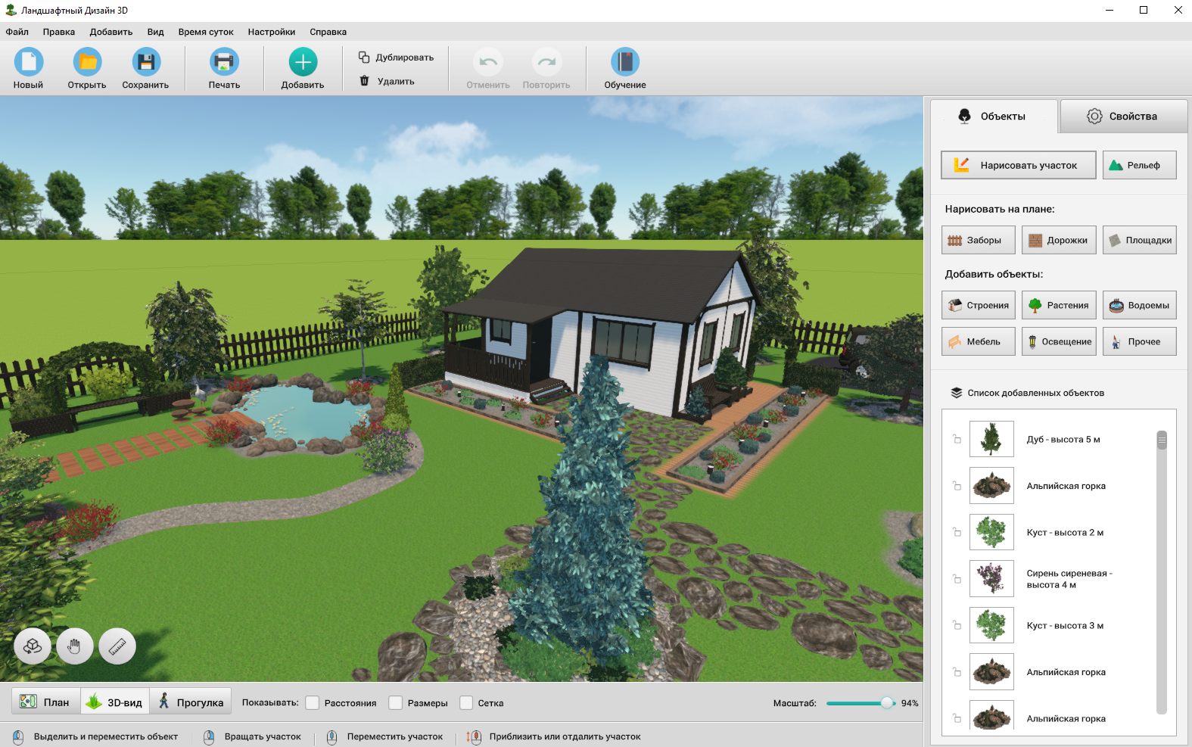This screenshot has width=1192, height=747.
Task: Select Куст - высота 3 м thumbnail
Action: (991, 625)
